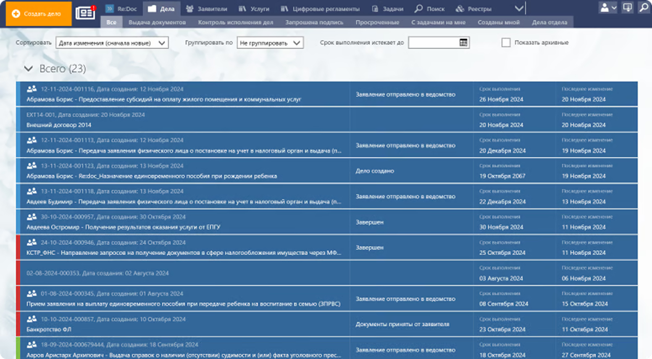Click the Re:Doc logo icon
The image size is (652, 359).
tap(110, 8)
